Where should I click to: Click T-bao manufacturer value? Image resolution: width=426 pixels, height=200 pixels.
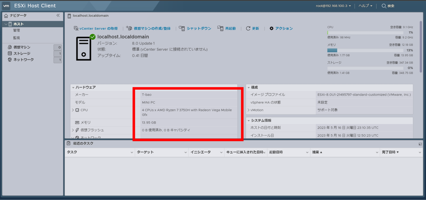(147, 95)
